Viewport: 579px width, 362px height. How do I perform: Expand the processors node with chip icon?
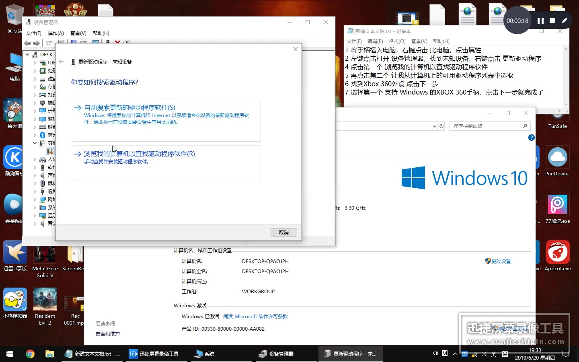(35, 71)
